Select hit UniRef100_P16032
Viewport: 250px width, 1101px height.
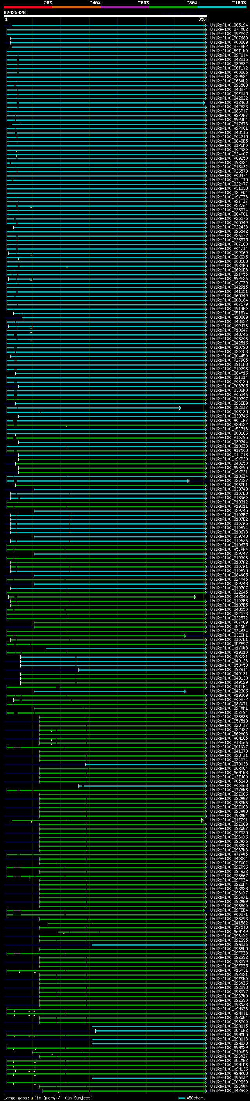tap(229, 167)
